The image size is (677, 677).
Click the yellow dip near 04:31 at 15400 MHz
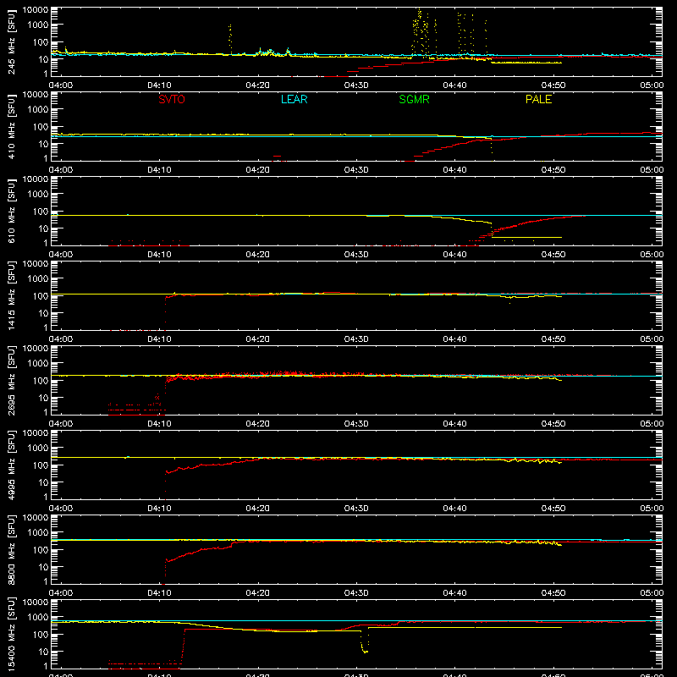pyautogui.click(x=365, y=641)
